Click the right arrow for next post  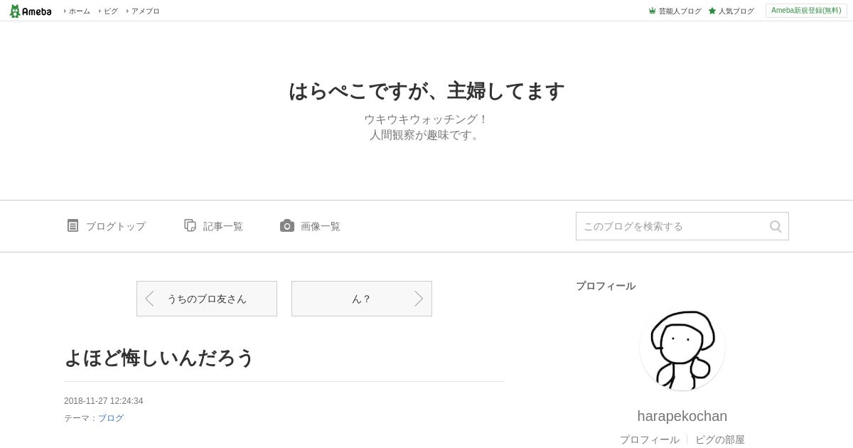click(419, 299)
